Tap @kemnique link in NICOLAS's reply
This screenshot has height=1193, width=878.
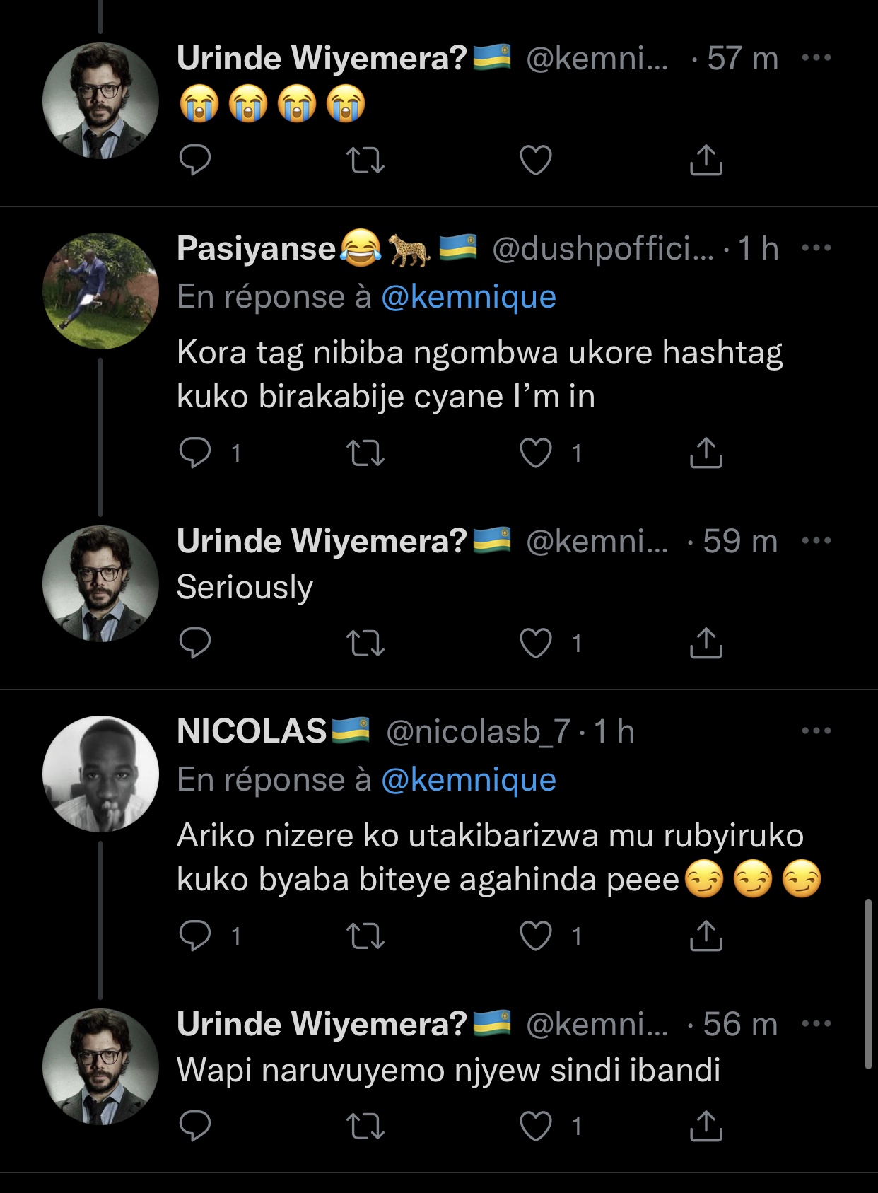tap(468, 780)
